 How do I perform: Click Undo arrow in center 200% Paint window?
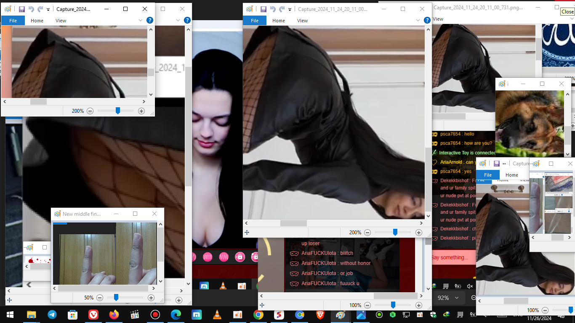click(x=272, y=9)
